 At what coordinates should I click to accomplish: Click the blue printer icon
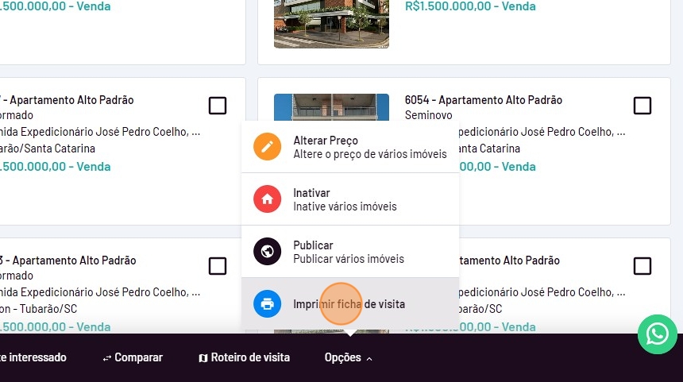267,303
